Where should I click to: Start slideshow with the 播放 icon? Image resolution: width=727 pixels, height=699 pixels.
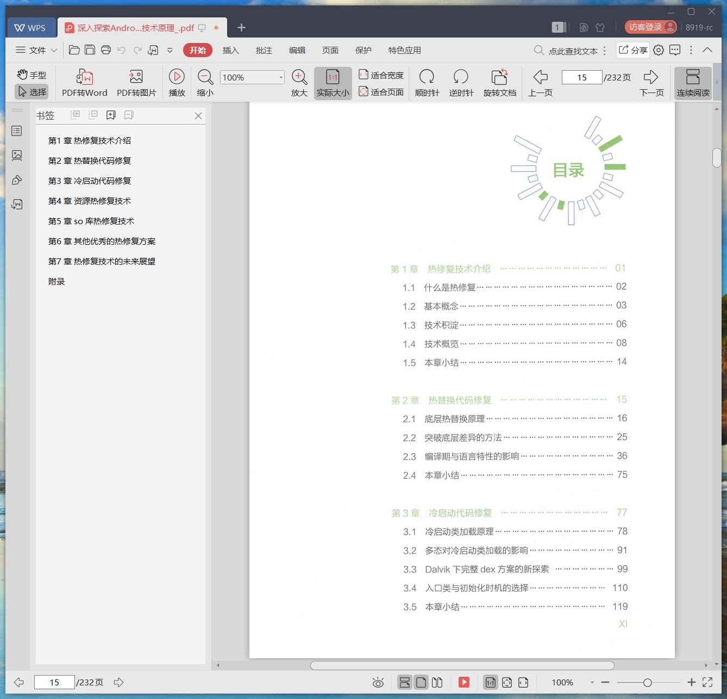pos(177,77)
